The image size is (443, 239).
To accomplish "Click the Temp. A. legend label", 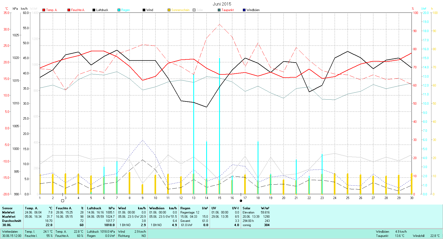I will pyautogui.click(x=52, y=10).
